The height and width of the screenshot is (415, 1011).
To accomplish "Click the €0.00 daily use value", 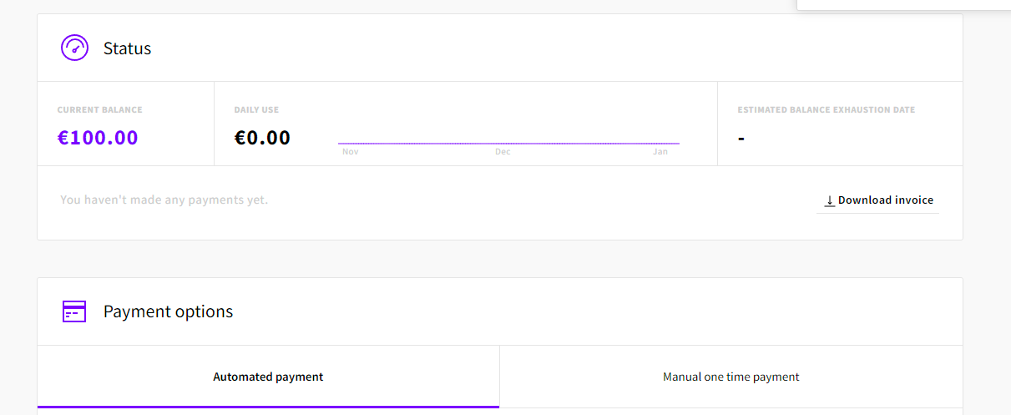I will tap(262, 138).
